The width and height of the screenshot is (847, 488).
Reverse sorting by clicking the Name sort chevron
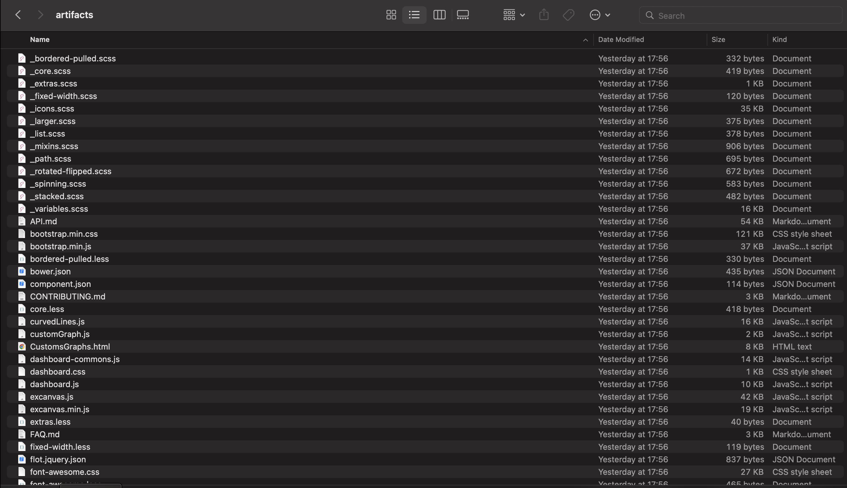point(585,39)
